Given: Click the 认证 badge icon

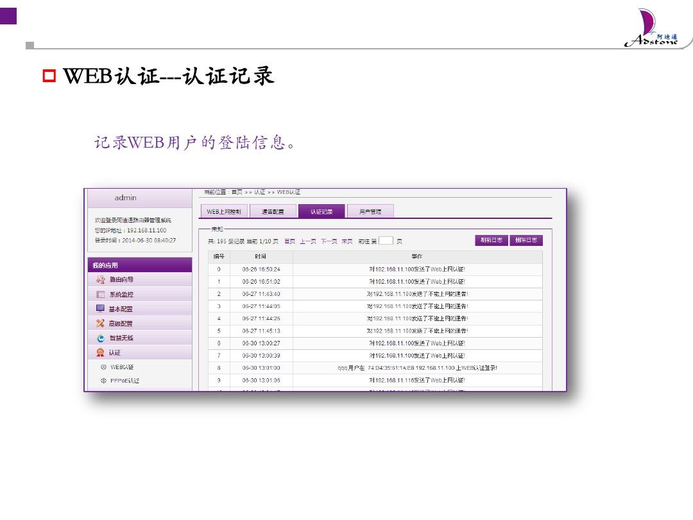Looking at the screenshot, I should point(100,352).
